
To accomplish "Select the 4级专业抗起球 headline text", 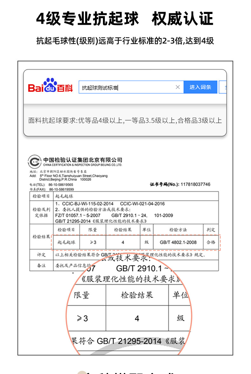I will tap(87, 19).
